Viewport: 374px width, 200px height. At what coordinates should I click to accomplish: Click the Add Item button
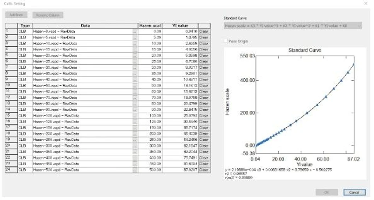[17, 15]
